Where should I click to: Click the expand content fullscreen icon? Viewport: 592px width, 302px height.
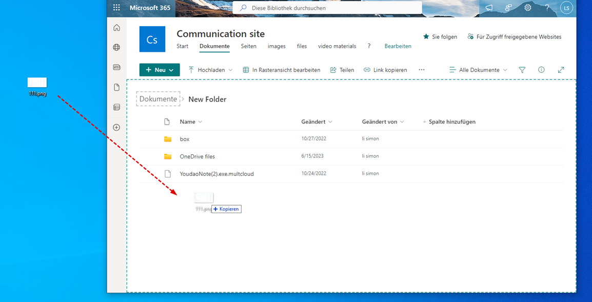pos(561,70)
